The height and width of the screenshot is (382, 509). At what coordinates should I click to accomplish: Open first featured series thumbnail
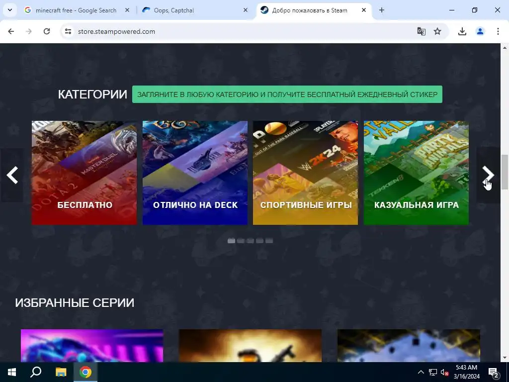[92, 346]
